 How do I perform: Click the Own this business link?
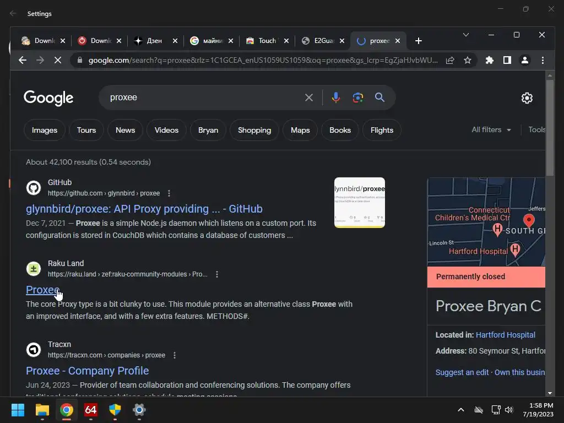(520, 372)
